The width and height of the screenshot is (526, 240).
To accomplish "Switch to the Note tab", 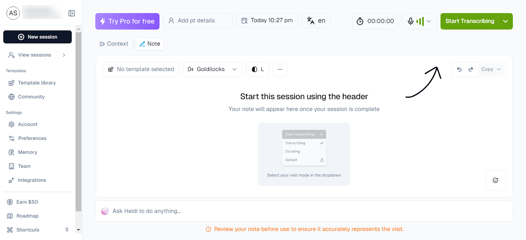I will coord(150,44).
